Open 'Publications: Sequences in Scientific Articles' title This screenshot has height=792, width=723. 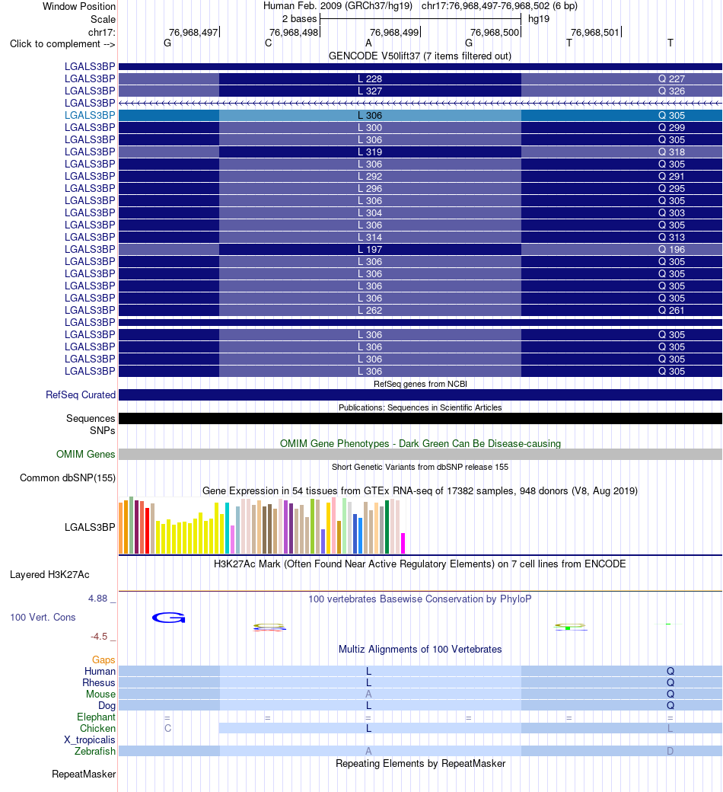click(420, 407)
